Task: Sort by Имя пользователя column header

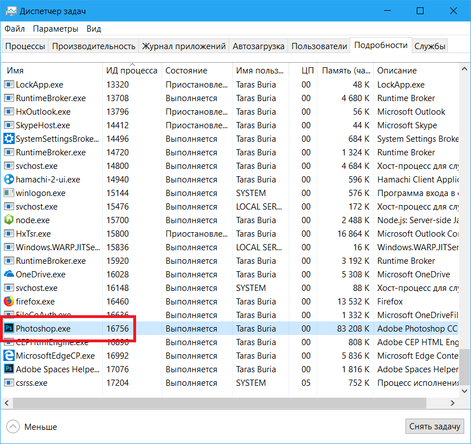Action: 260,70
